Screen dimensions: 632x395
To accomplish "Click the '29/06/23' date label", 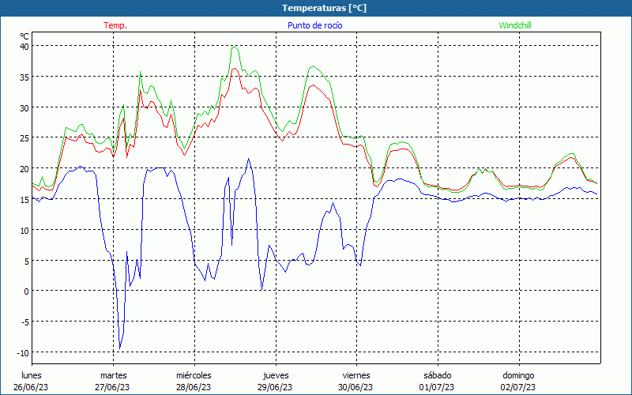I will 275,387.
